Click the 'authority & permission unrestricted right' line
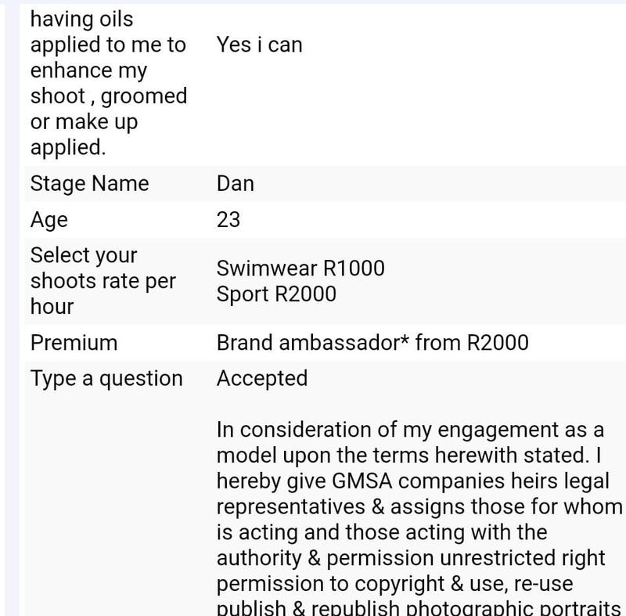The image size is (626, 616). (x=411, y=558)
